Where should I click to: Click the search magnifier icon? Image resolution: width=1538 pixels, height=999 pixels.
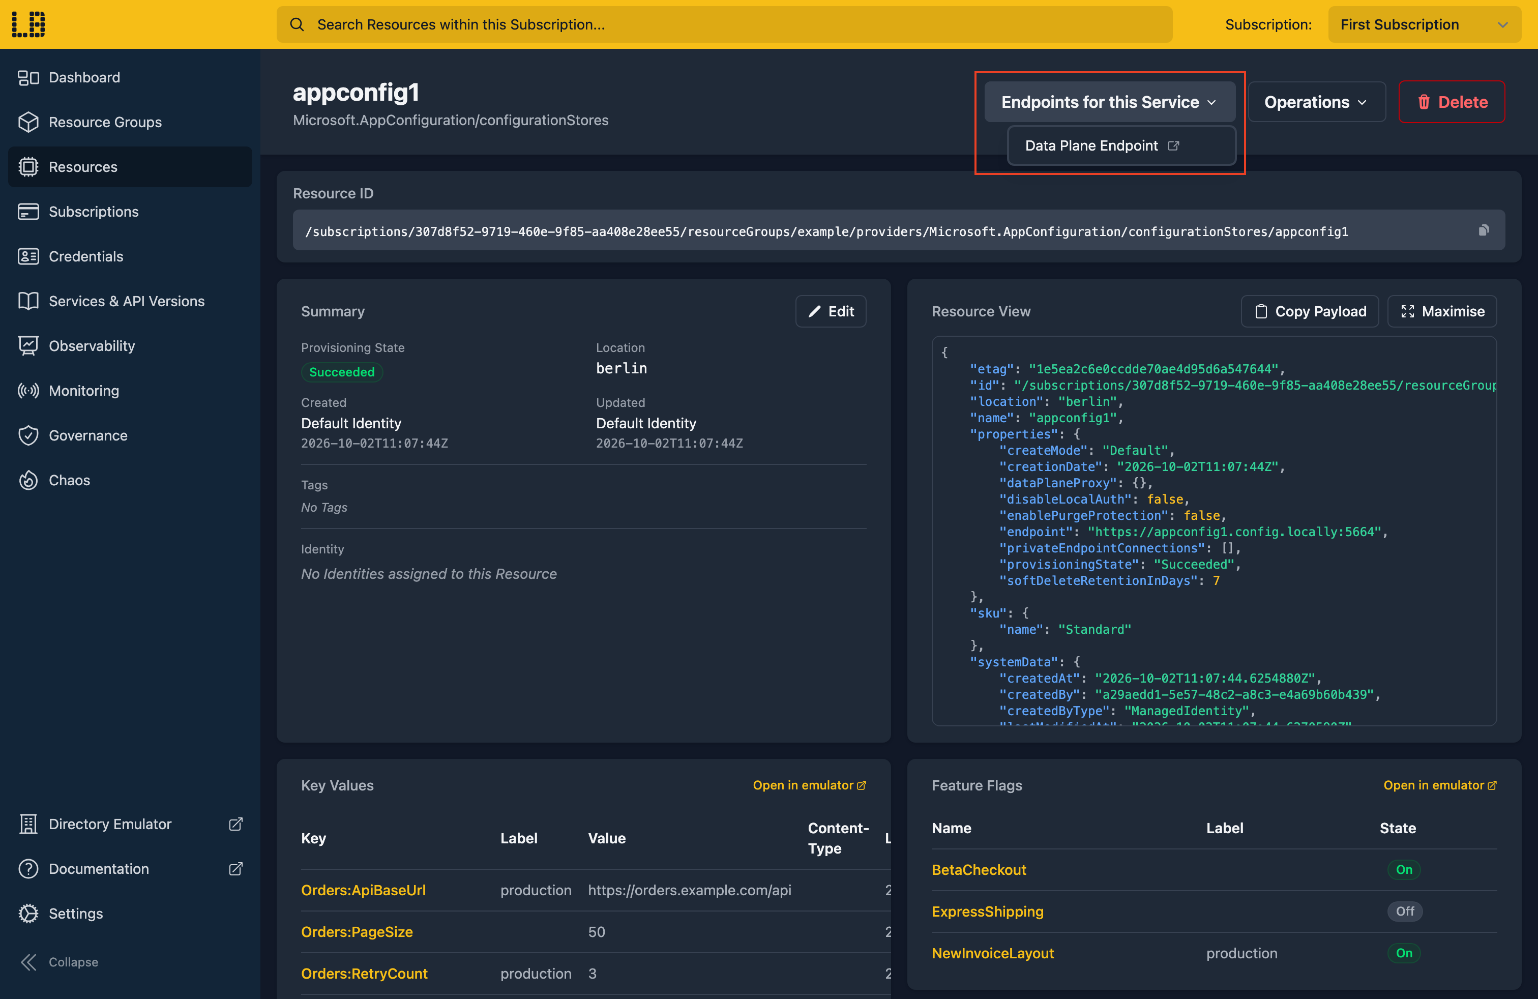(297, 24)
